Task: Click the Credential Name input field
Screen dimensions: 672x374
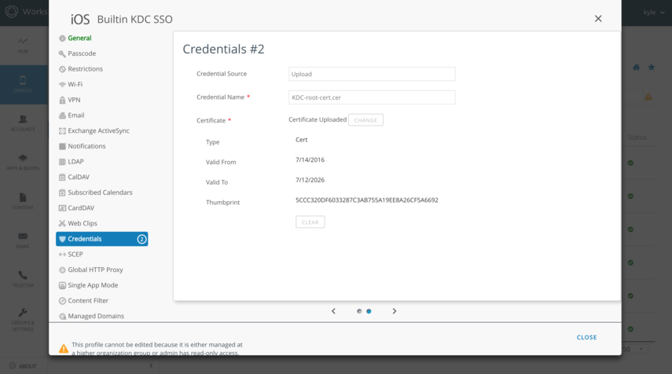Action: tap(372, 97)
